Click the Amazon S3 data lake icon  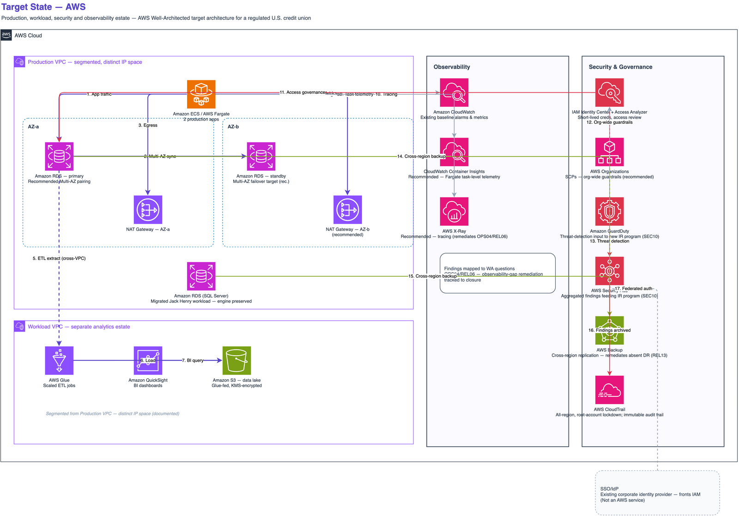(x=236, y=360)
